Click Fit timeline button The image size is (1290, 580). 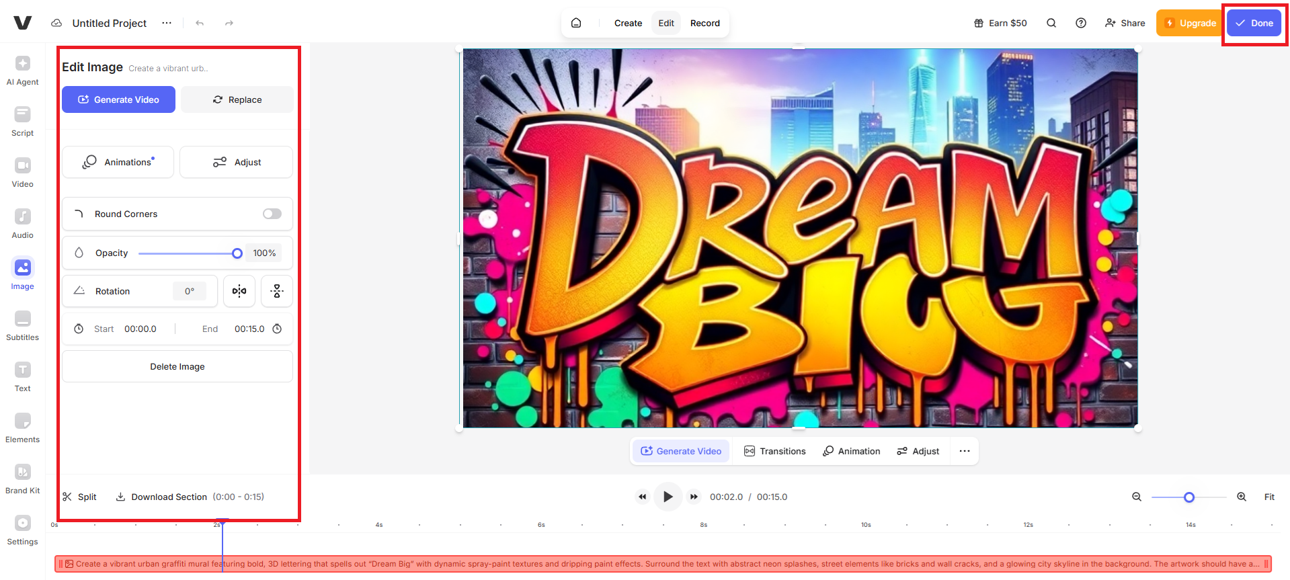(1269, 497)
